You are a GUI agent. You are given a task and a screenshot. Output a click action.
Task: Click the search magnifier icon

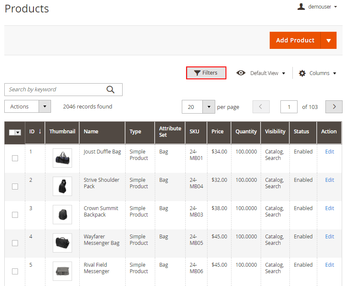pyautogui.click(x=111, y=90)
